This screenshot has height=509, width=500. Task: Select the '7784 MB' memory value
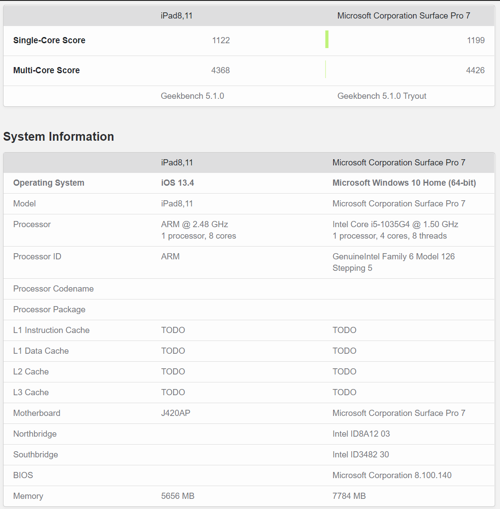349,496
